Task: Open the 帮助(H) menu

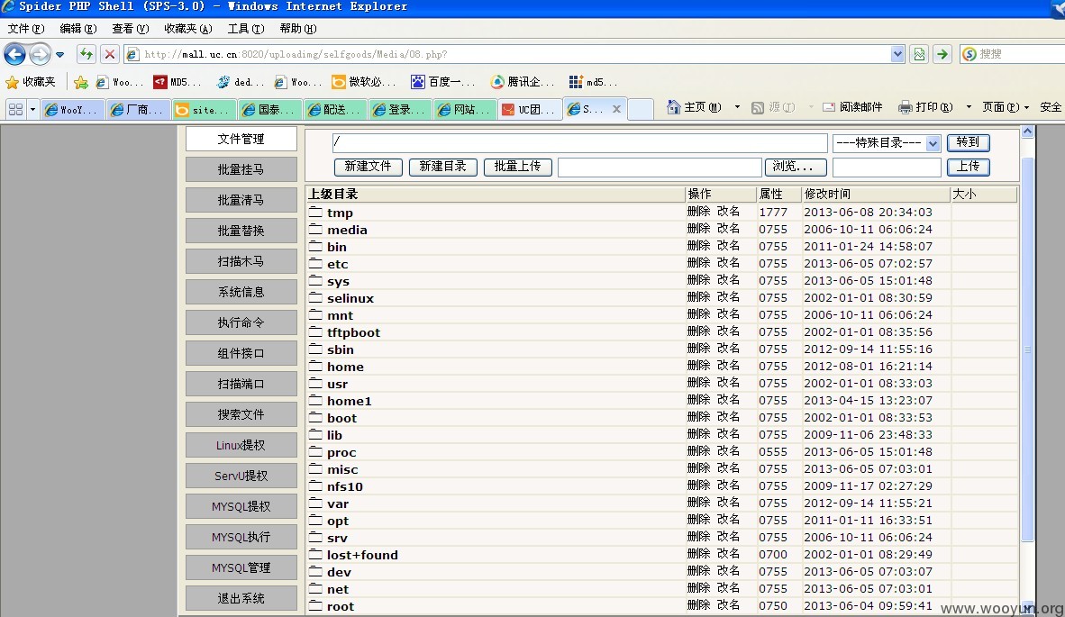Action: coord(298,29)
